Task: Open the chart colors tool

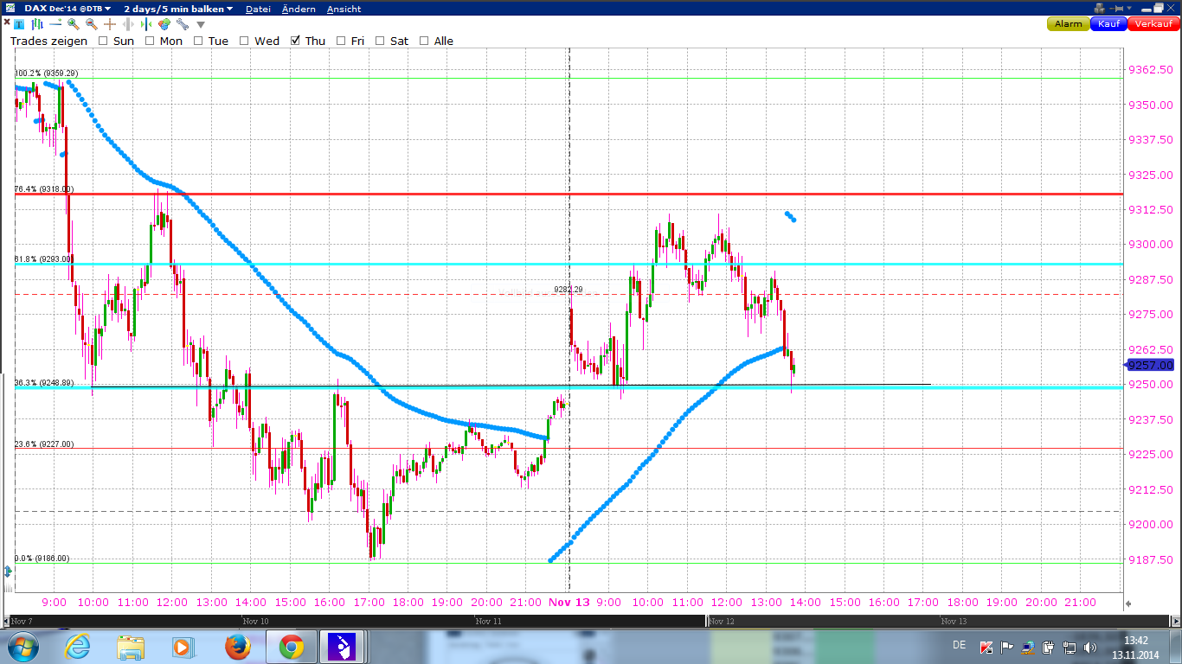Action: tap(164, 25)
